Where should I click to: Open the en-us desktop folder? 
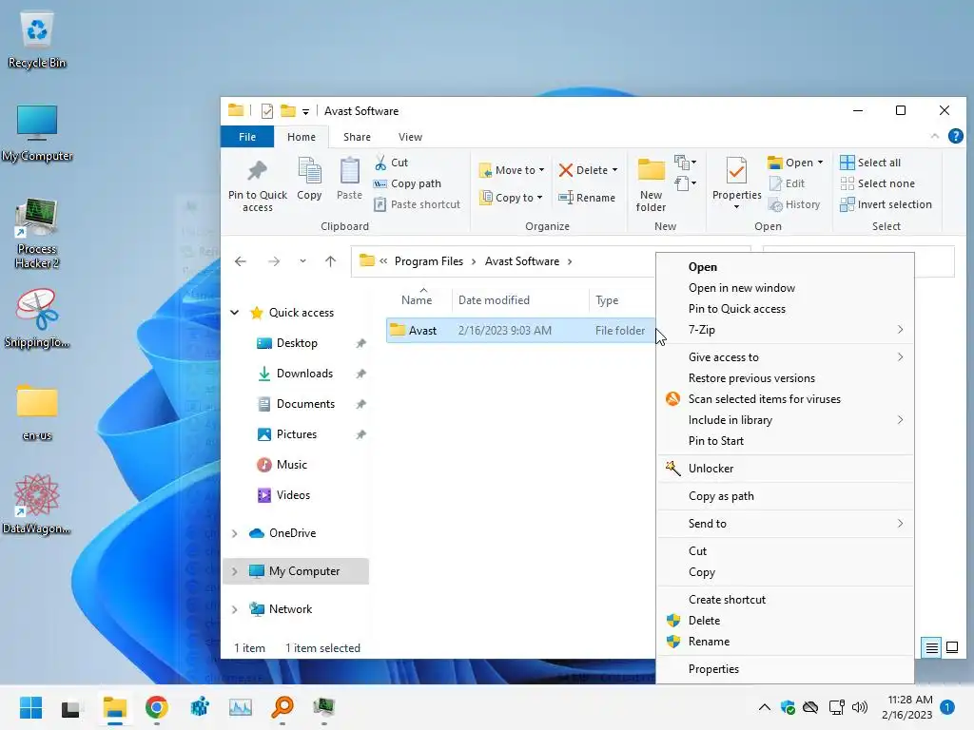click(37, 413)
